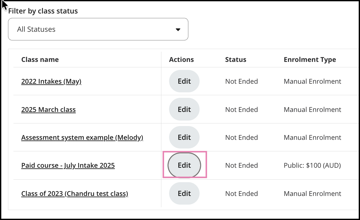Click the Filter by class status label
This screenshot has height=220, width=360.
tap(43, 11)
